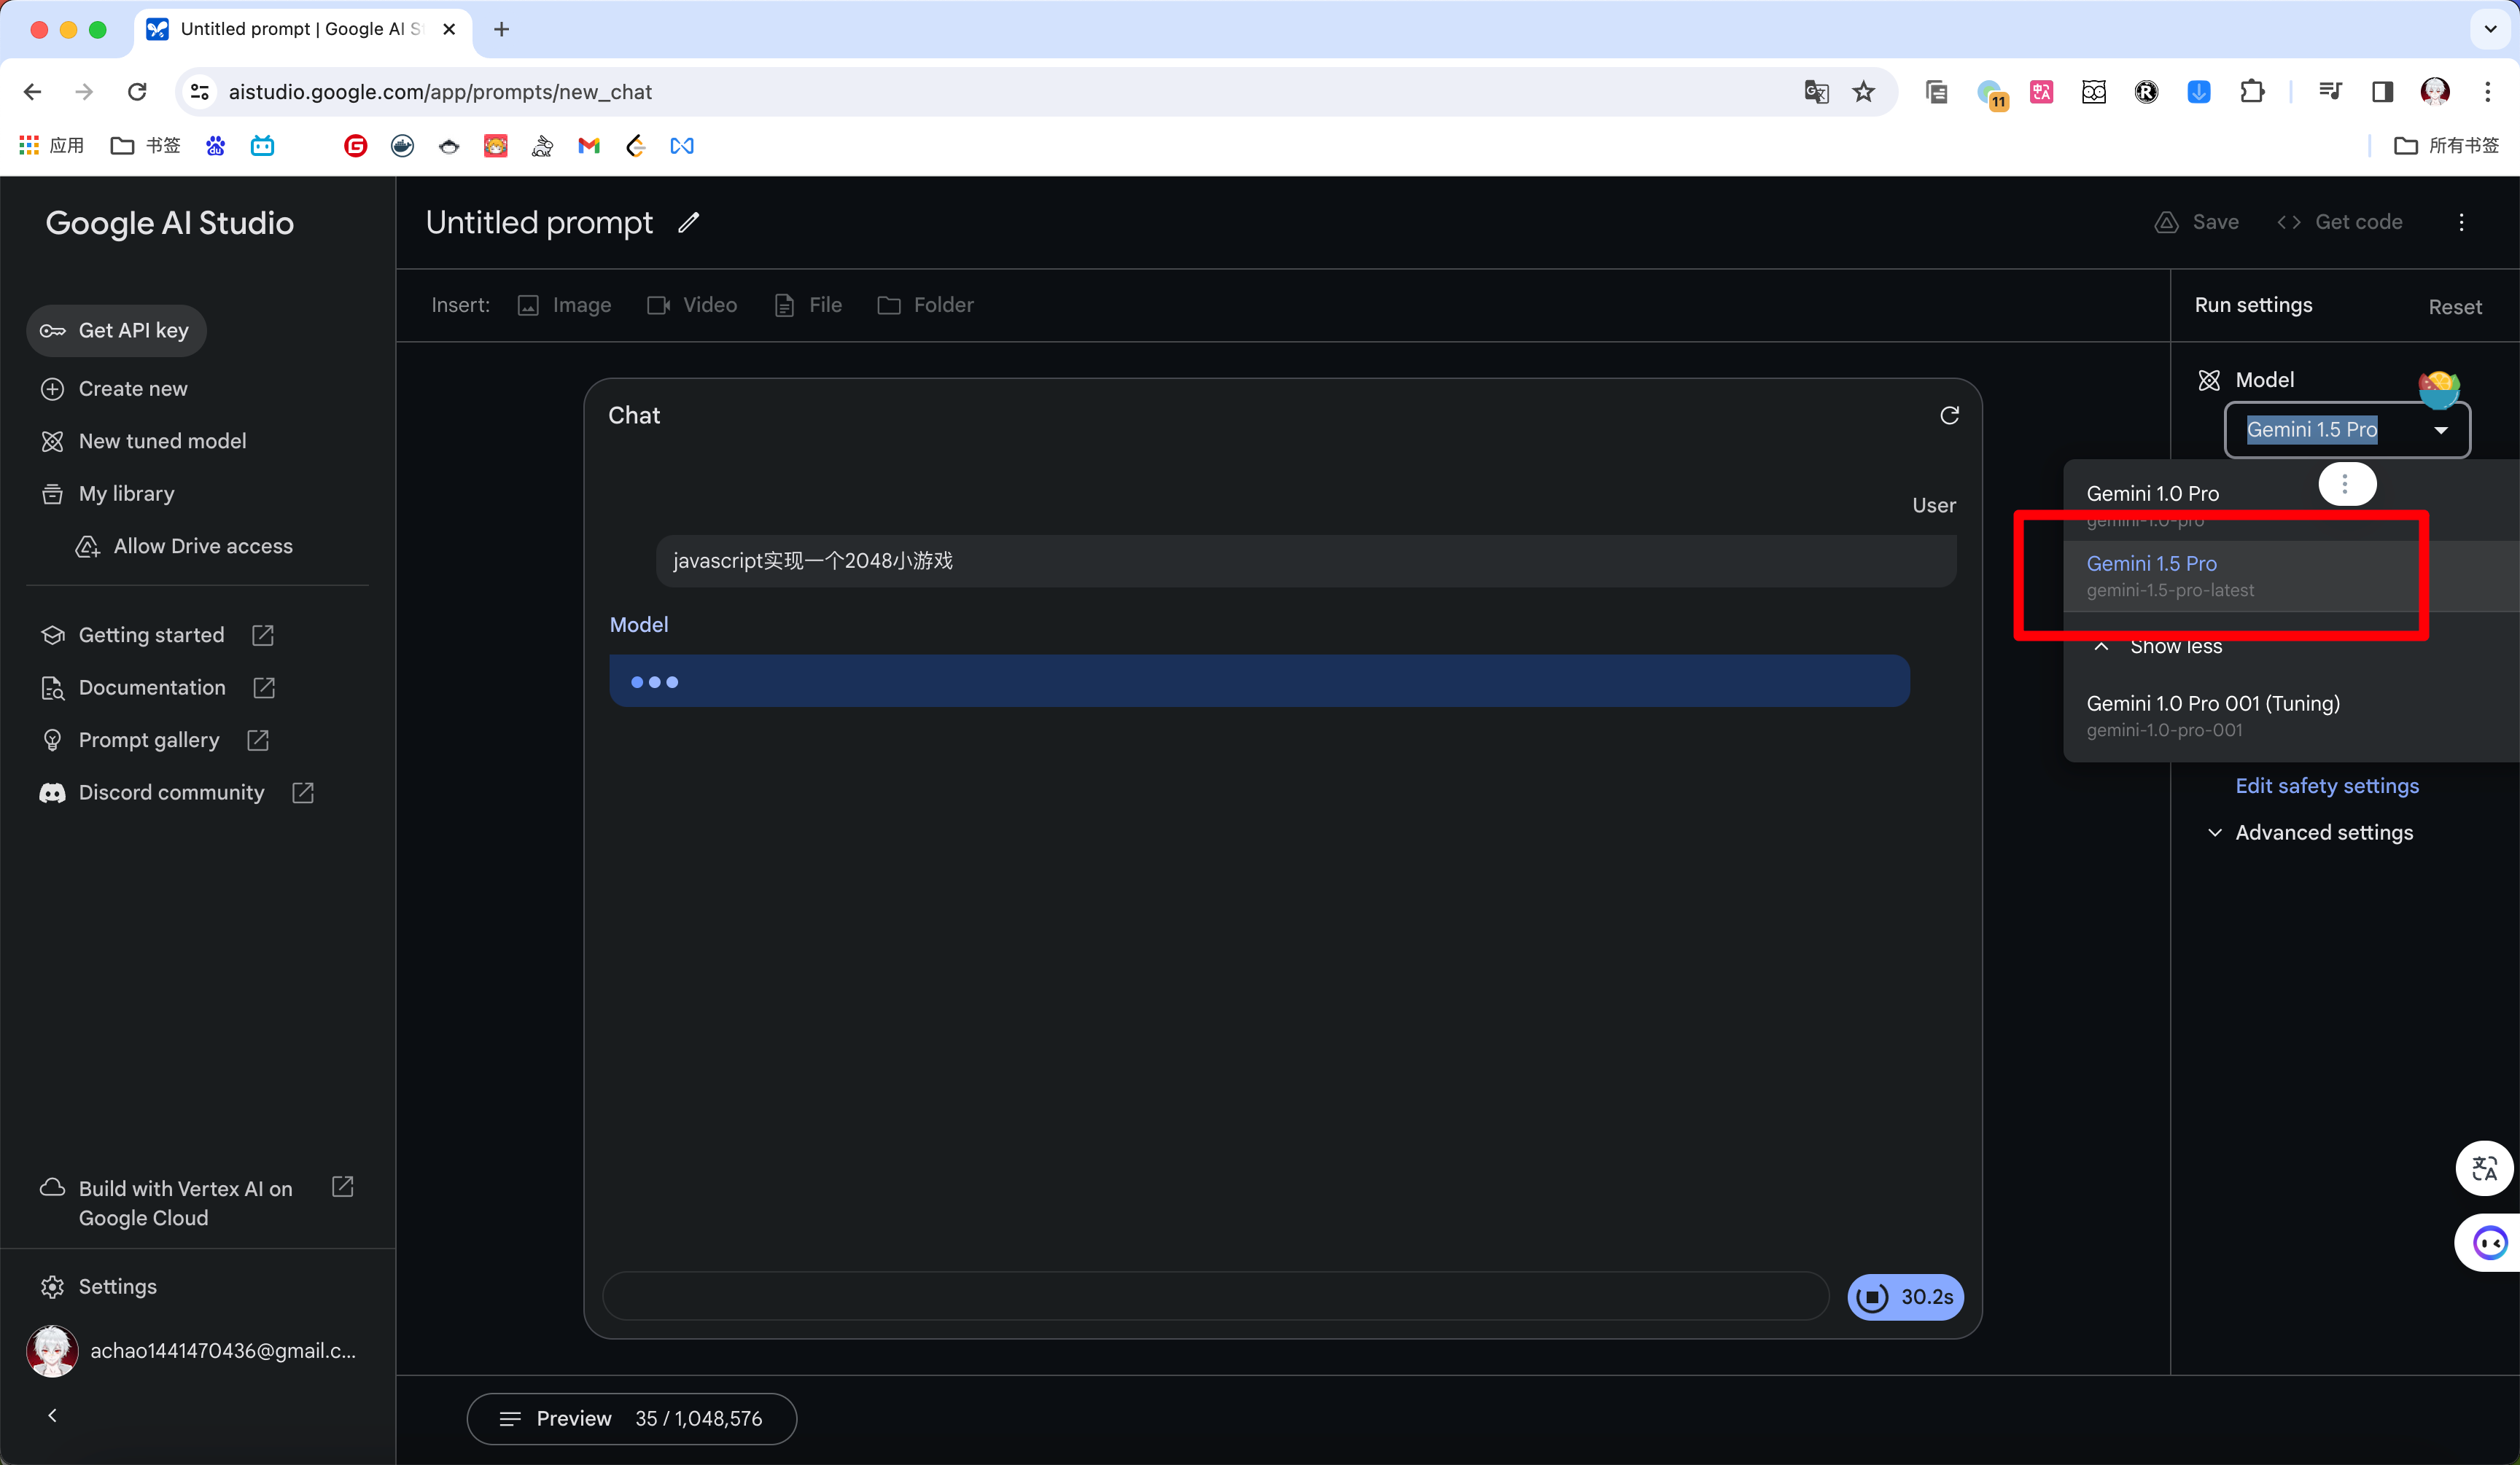This screenshot has height=1465, width=2520.
Task: Open the Preview token count button
Action: point(631,1418)
